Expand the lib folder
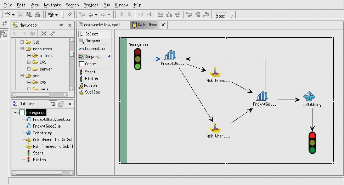344x185 pixels. (x=22, y=42)
